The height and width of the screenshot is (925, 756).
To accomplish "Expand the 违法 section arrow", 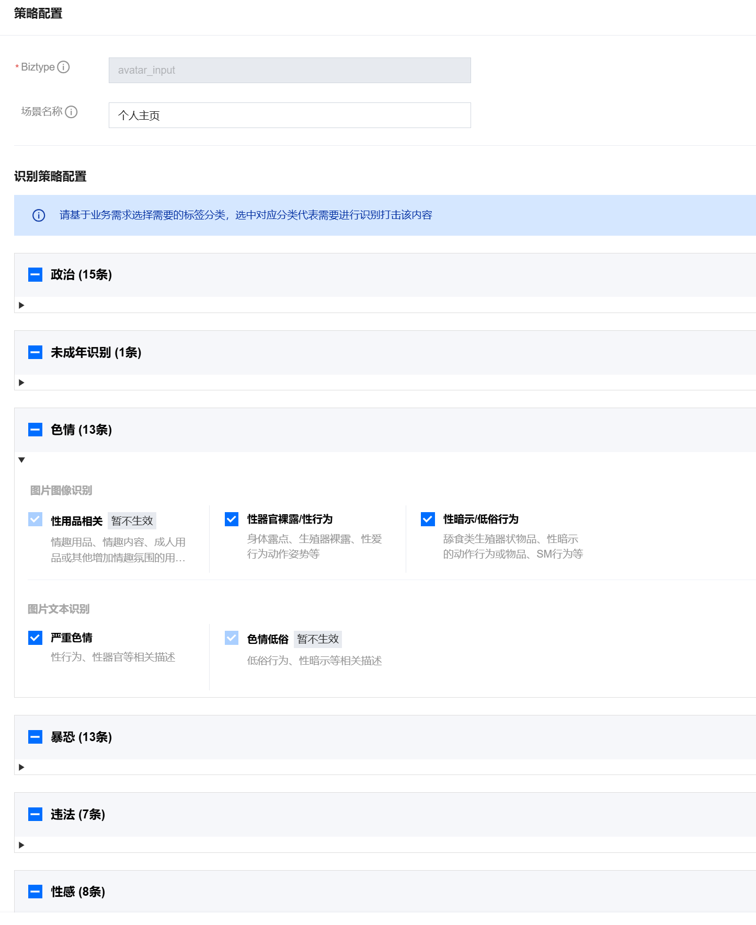I will tap(21, 845).
